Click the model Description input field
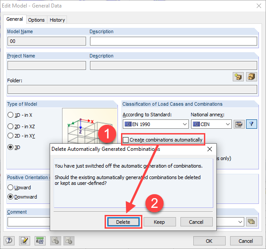This screenshot has width=266, height=249. coord(173,41)
